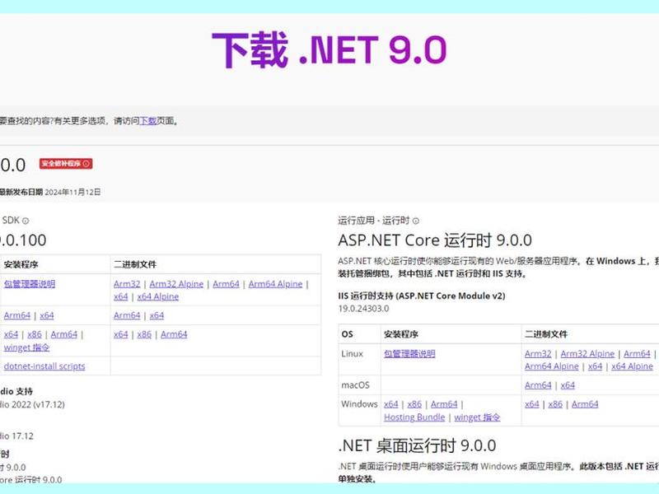This screenshot has height=494, width=659.
Task: Download the SDK Arm32 binary
Action: tap(127, 284)
